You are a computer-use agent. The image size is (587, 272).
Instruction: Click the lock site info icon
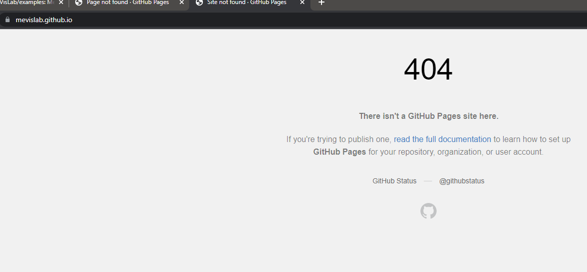tap(8, 20)
